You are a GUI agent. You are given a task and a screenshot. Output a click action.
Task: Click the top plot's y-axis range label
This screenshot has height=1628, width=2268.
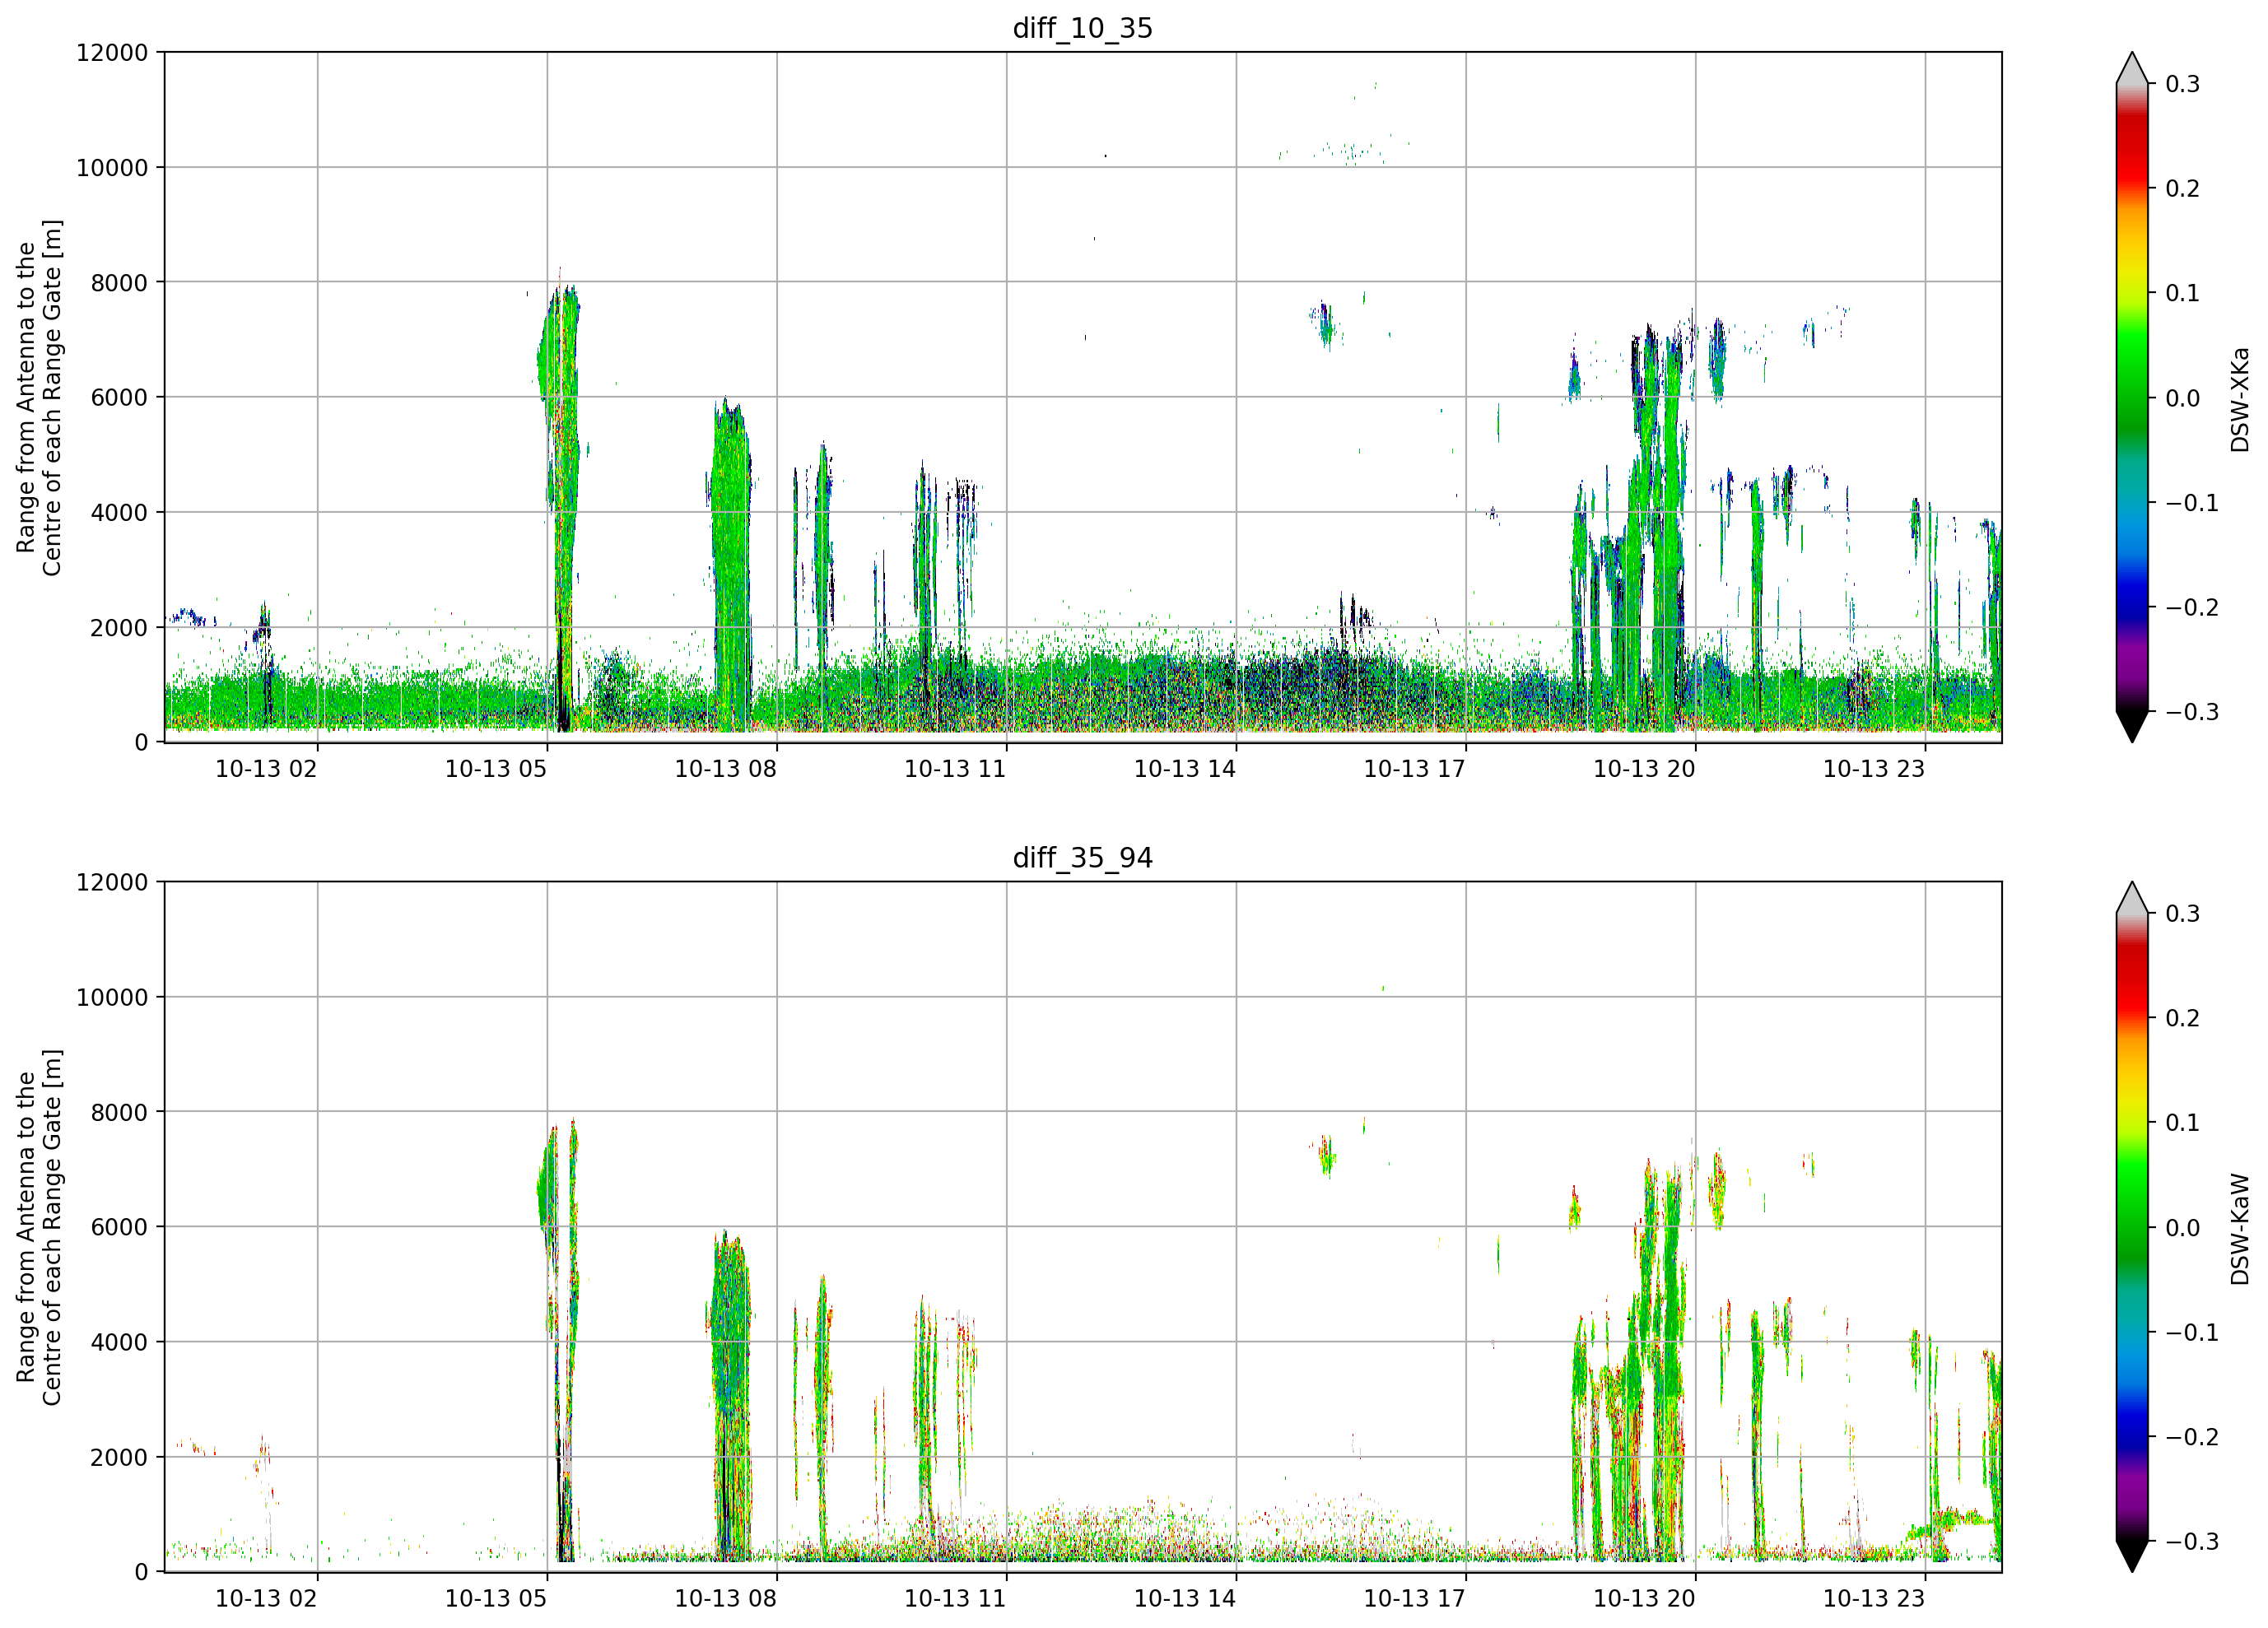click(x=39, y=397)
